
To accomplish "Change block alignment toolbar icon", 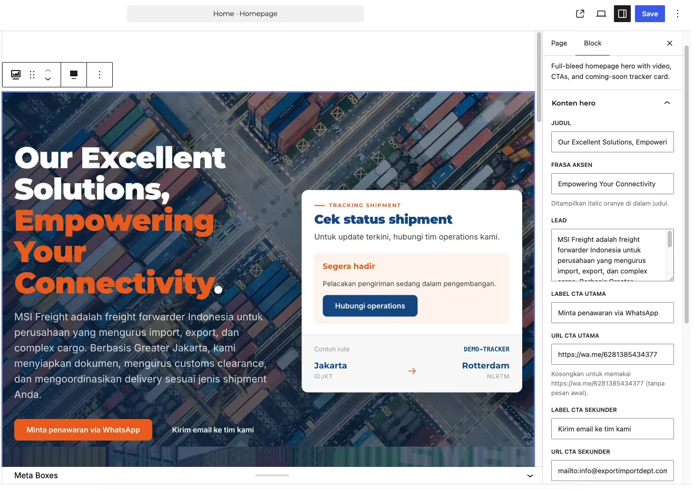I will pyautogui.click(x=74, y=75).
